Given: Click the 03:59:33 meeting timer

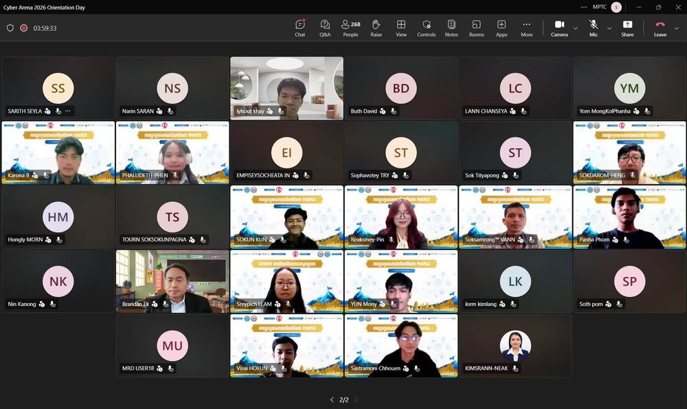Looking at the screenshot, I should click(x=45, y=28).
